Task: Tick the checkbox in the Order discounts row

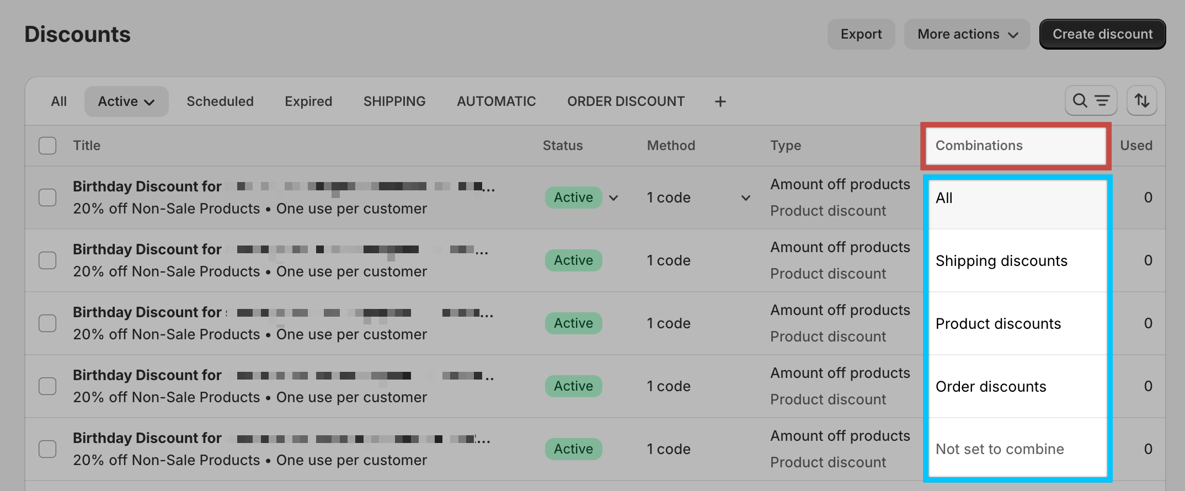Action: (x=47, y=386)
